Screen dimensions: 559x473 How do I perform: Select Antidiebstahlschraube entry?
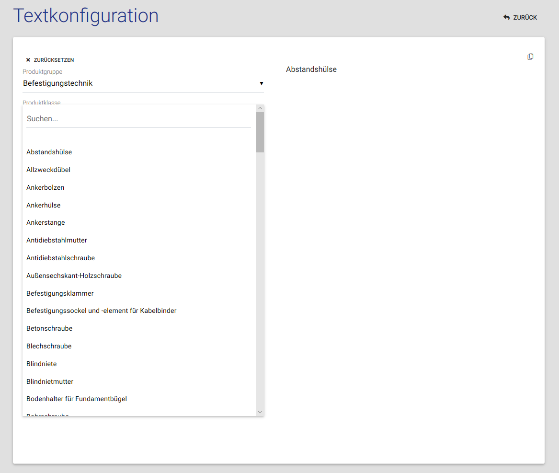[x=61, y=258]
